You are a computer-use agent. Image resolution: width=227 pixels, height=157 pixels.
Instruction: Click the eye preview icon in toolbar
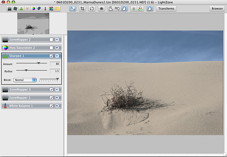(101, 9)
